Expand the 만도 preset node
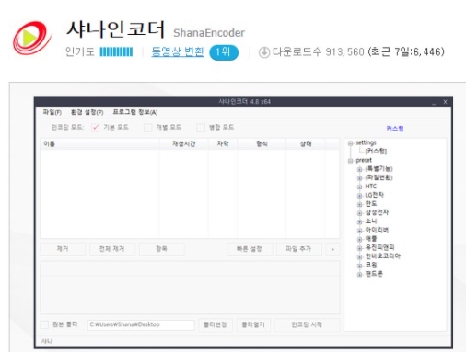Screen dimensions: 466x352 point(359,204)
